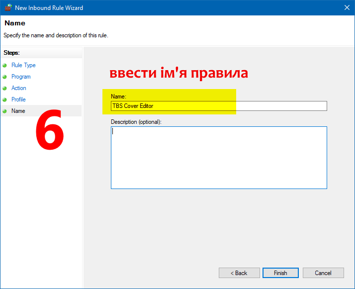Click the green bullet beside Action

coord(5,88)
